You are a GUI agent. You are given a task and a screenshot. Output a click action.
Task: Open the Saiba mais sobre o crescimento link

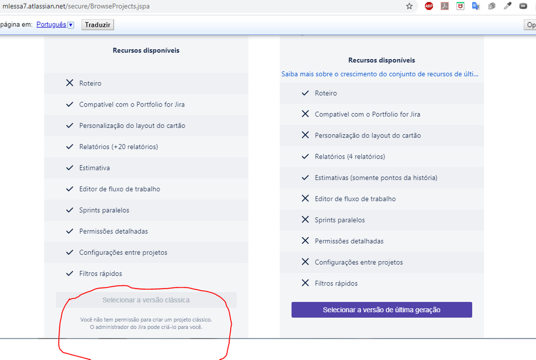pyautogui.click(x=380, y=74)
